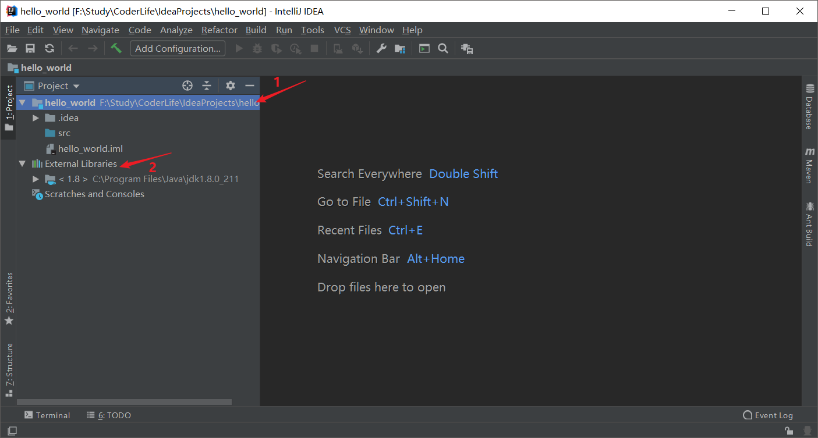818x438 pixels.
Task: Click the Update Project VCS icon
Action: coord(338,49)
